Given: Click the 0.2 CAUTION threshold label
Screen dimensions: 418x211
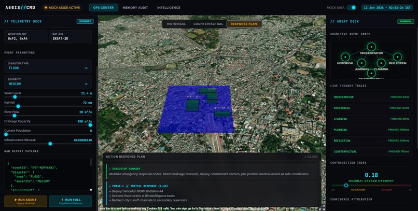Looking at the screenshot, I should (x=358, y=190).
